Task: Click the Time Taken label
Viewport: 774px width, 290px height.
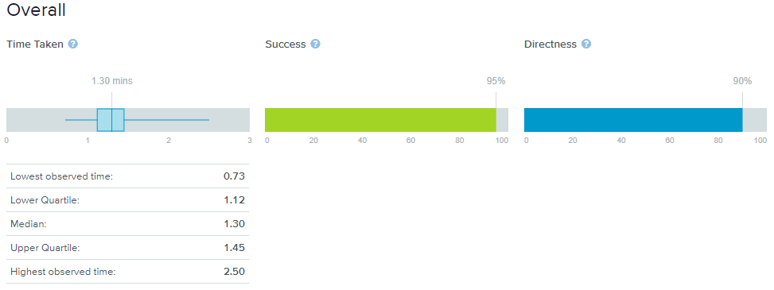Action: [35, 44]
